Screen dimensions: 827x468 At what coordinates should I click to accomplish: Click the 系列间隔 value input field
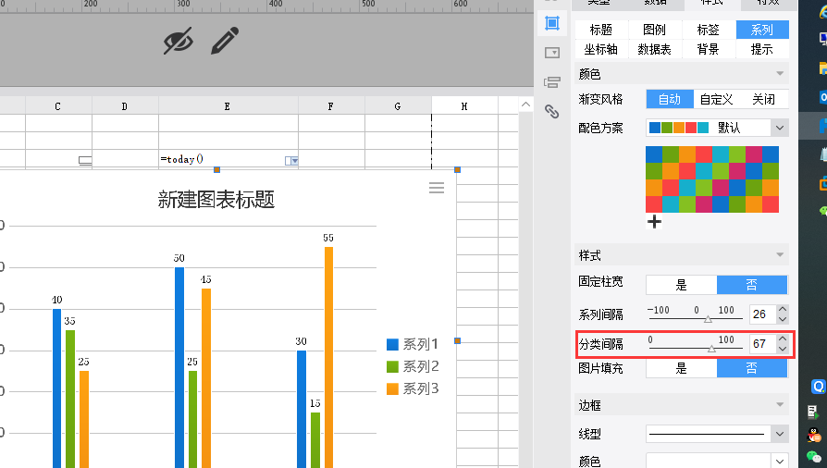761,314
